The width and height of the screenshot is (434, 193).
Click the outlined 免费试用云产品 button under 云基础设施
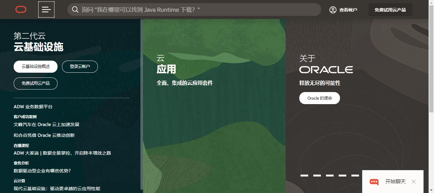(x=36, y=83)
